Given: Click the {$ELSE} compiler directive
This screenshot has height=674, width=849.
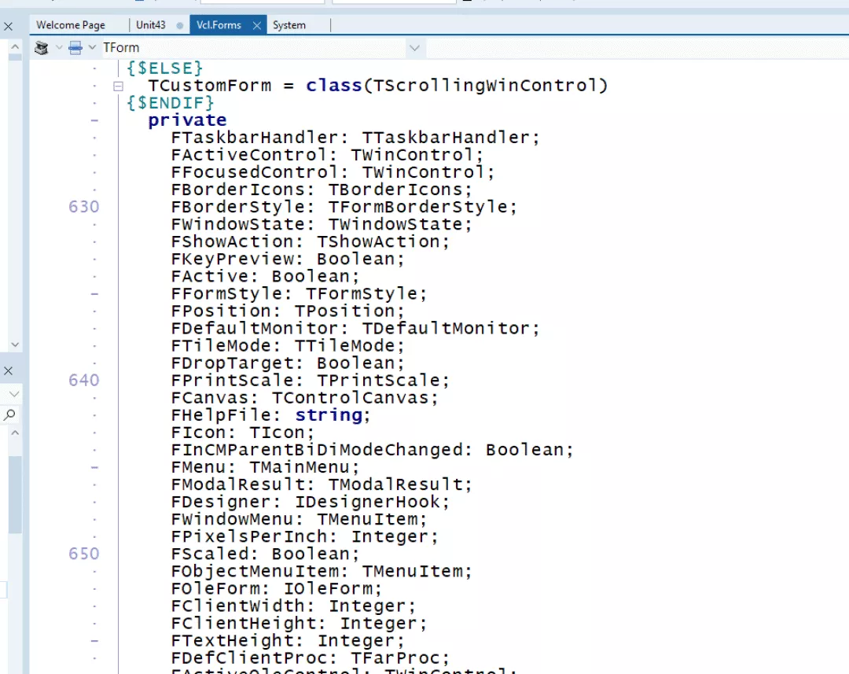Looking at the screenshot, I should tap(165, 68).
